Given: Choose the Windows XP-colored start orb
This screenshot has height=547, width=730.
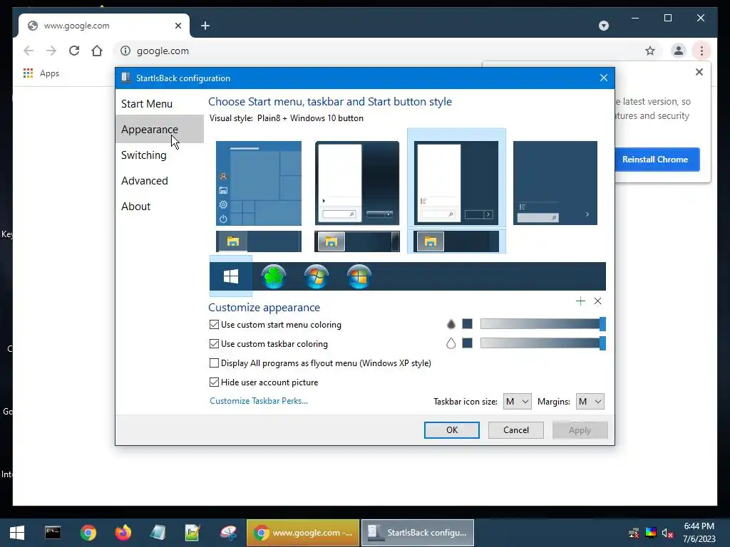Looking at the screenshot, I should 359,276.
